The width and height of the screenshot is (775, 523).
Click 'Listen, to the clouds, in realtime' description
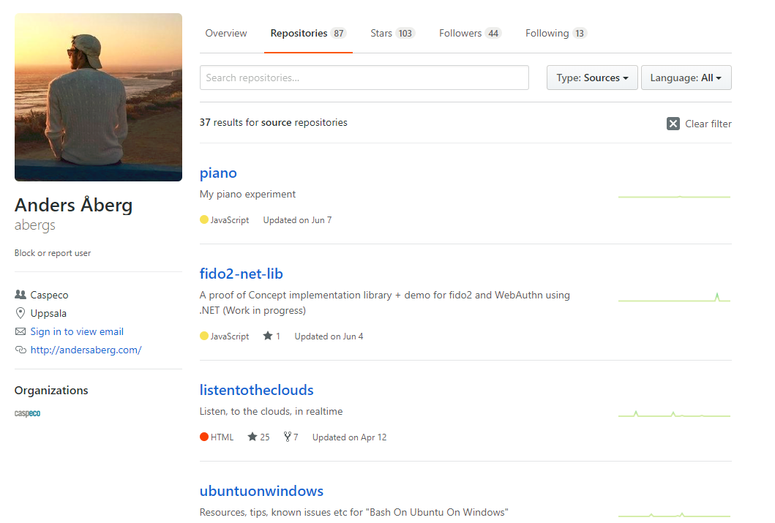pos(271,411)
